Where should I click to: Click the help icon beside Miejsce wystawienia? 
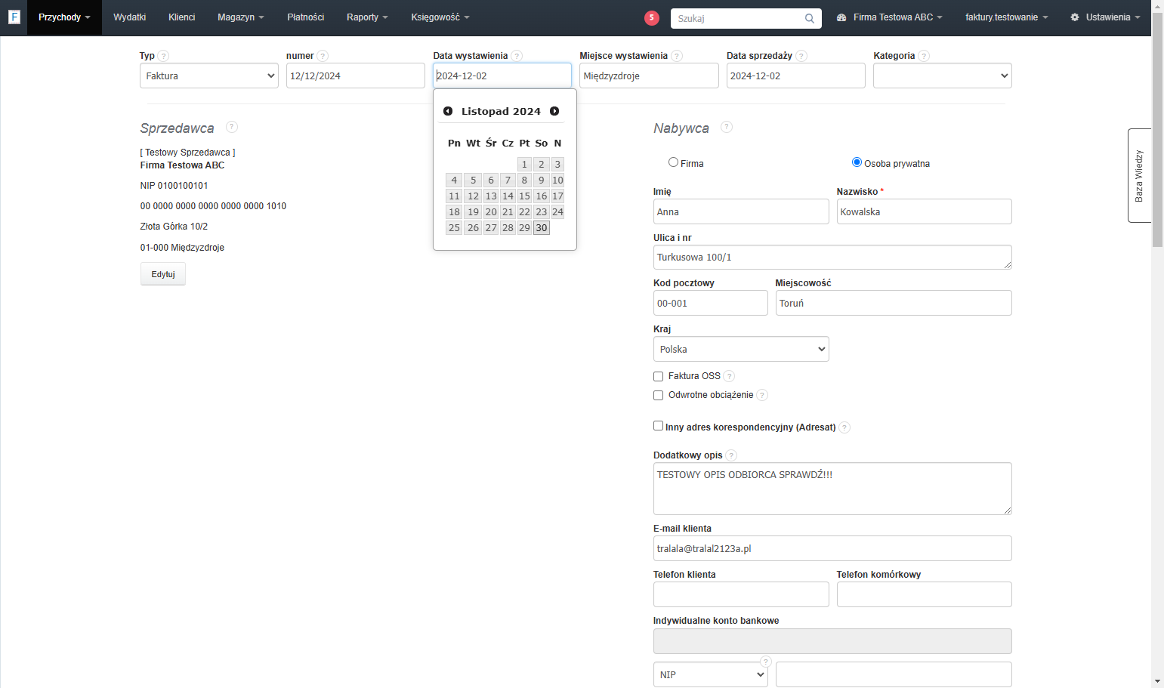click(x=677, y=56)
